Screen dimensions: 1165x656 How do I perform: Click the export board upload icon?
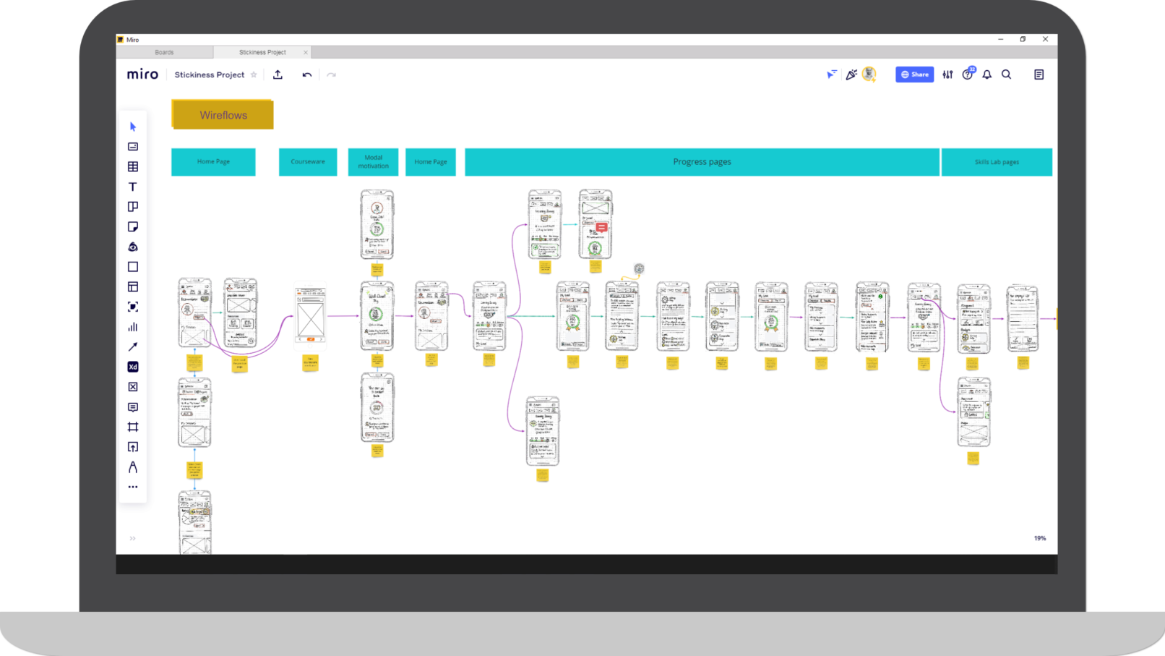click(278, 74)
